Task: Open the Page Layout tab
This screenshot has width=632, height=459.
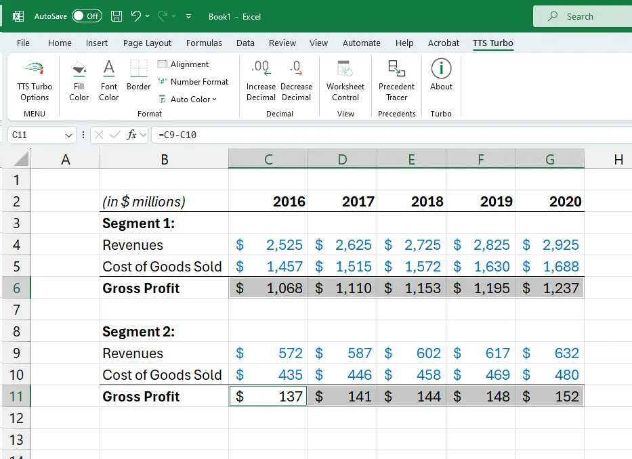Action: (x=147, y=43)
